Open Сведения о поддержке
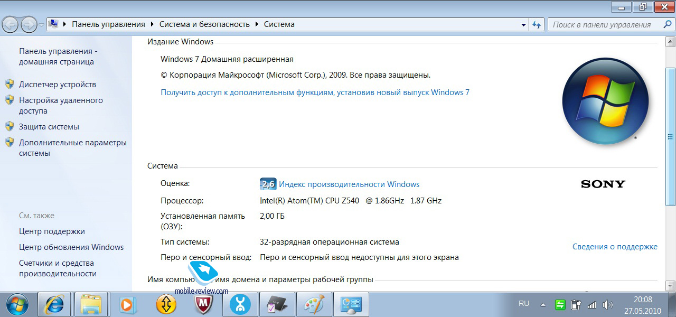The image size is (676, 317). (615, 247)
